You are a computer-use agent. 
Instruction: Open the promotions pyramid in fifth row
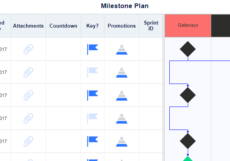click(122, 141)
